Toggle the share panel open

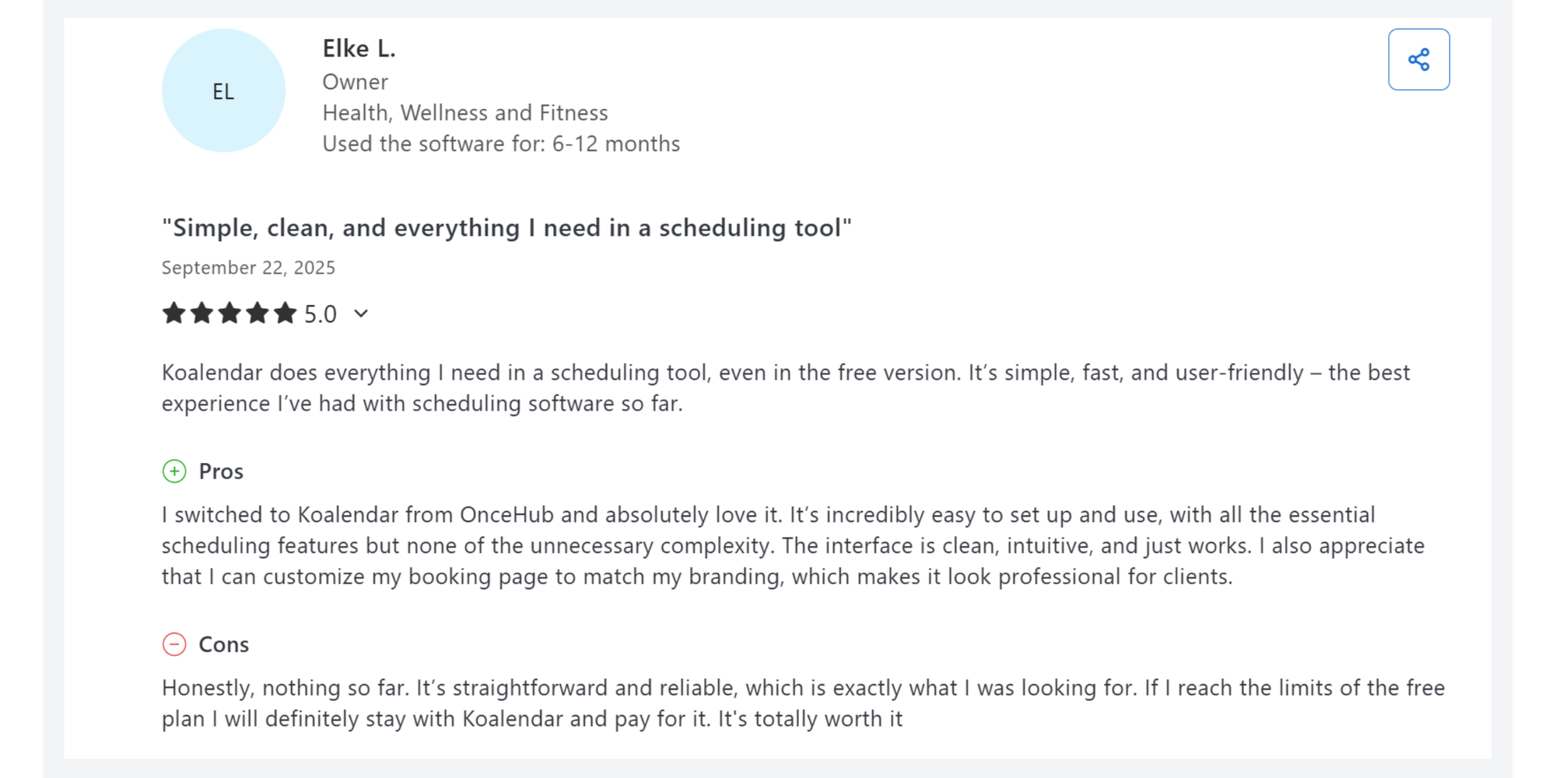click(x=1419, y=60)
